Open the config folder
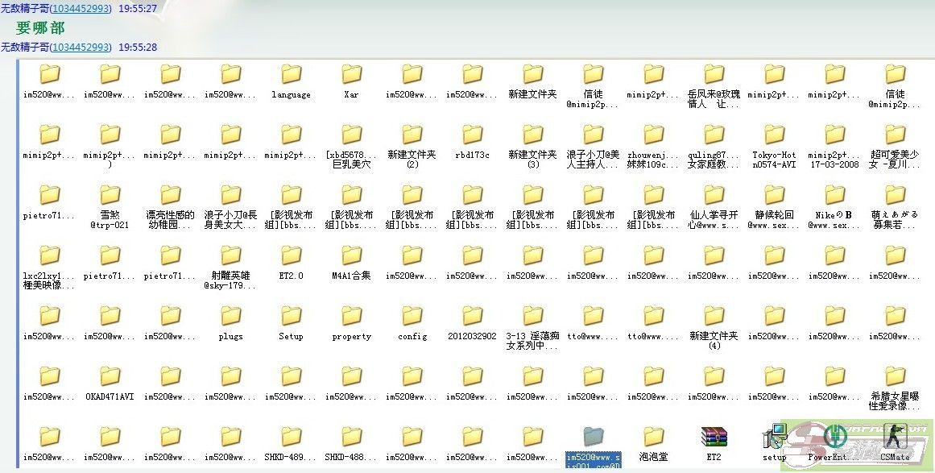The image size is (935, 473). (x=412, y=317)
